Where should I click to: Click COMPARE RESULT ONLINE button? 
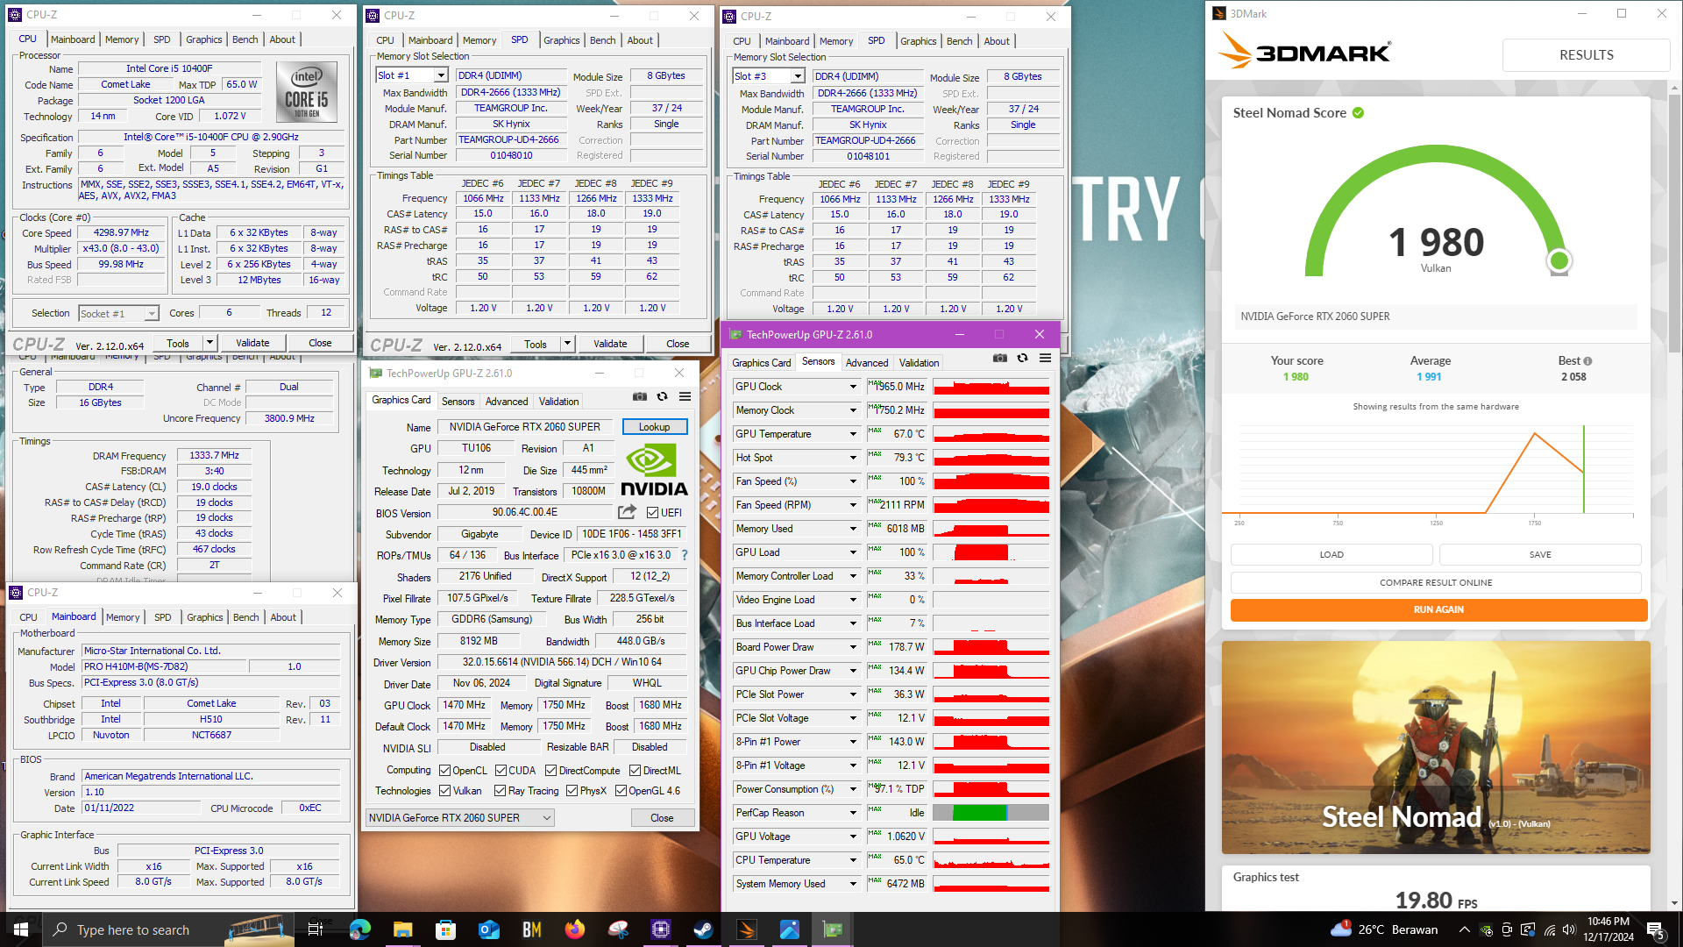pos(1436,582)
